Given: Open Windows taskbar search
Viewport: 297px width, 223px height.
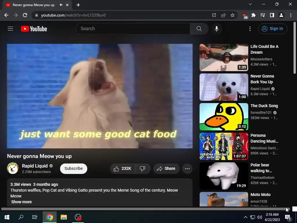Looking at the screenshot, I should (x=21, y=217).
